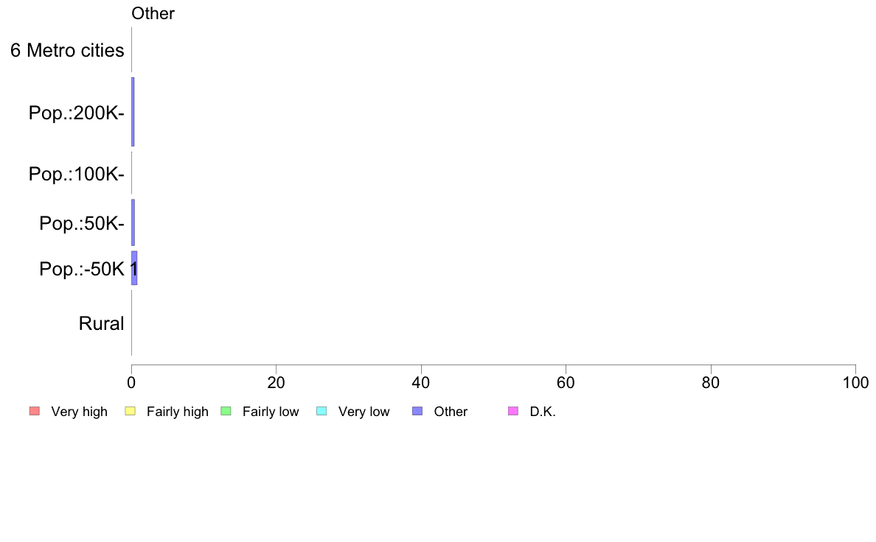Select the 'Pop.:100K-' category label

coord(76,175)
